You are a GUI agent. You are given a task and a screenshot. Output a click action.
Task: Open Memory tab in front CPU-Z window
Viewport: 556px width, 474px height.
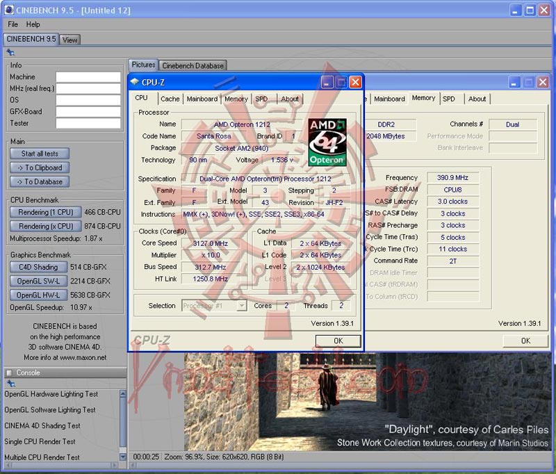click(x=236, y=99)
